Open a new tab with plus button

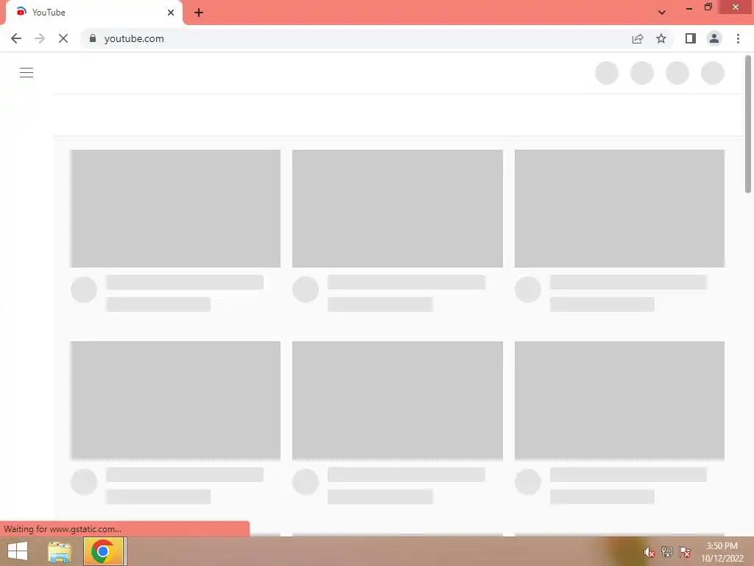199,13
